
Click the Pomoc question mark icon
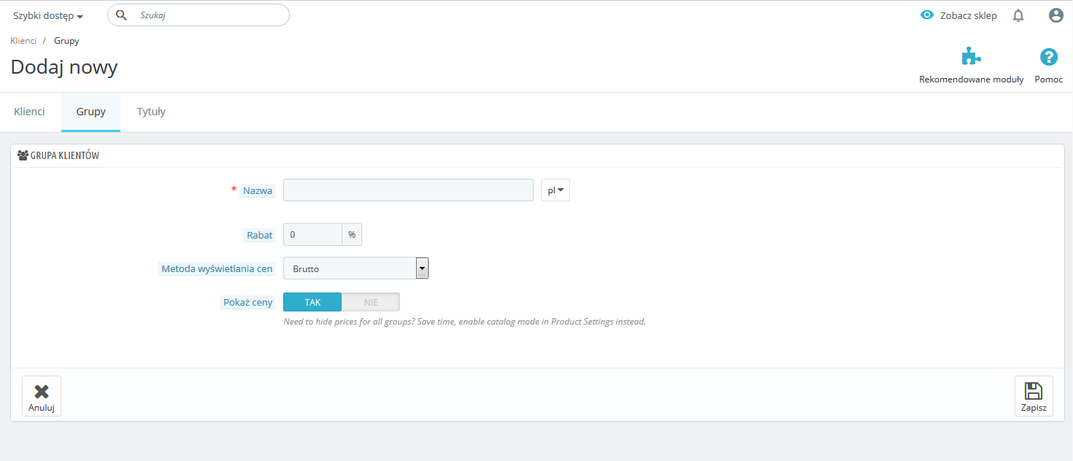point(1048,57)
